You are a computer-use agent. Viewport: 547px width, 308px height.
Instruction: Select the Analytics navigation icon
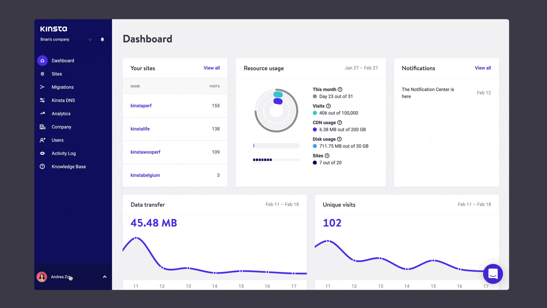(x=42, y=113)
